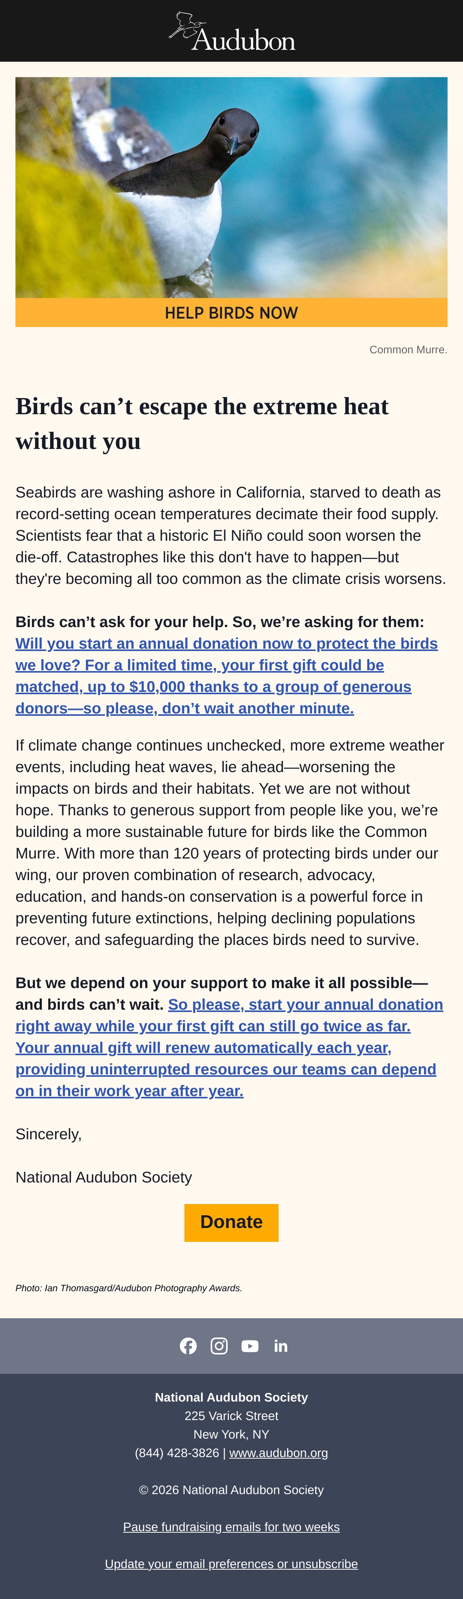Screen dimensions: 463x1599
Task: Click the Common Murre hero photo
Action: 231,187
